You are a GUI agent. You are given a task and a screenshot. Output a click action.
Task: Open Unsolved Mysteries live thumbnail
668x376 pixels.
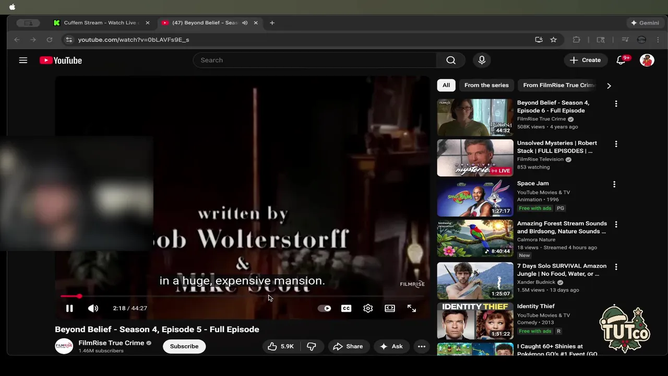tap(475, 158)
